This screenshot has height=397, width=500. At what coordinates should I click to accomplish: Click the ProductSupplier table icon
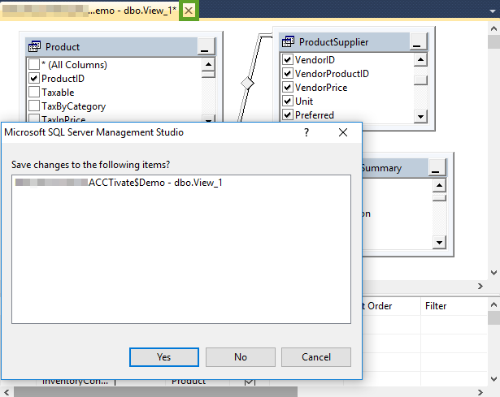point(288,41)
